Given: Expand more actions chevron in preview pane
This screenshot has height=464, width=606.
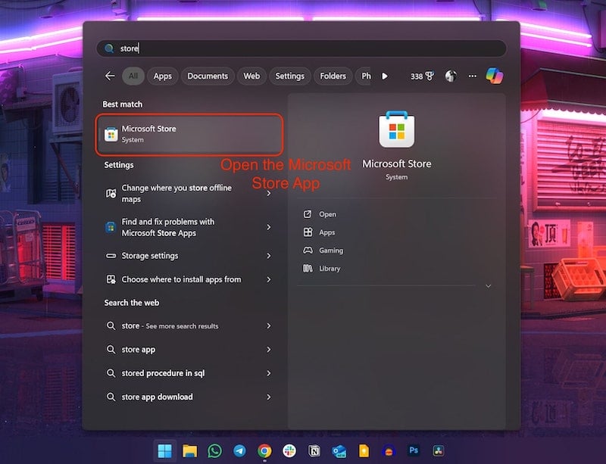Looking at the screenshot, I should [488, 286].
